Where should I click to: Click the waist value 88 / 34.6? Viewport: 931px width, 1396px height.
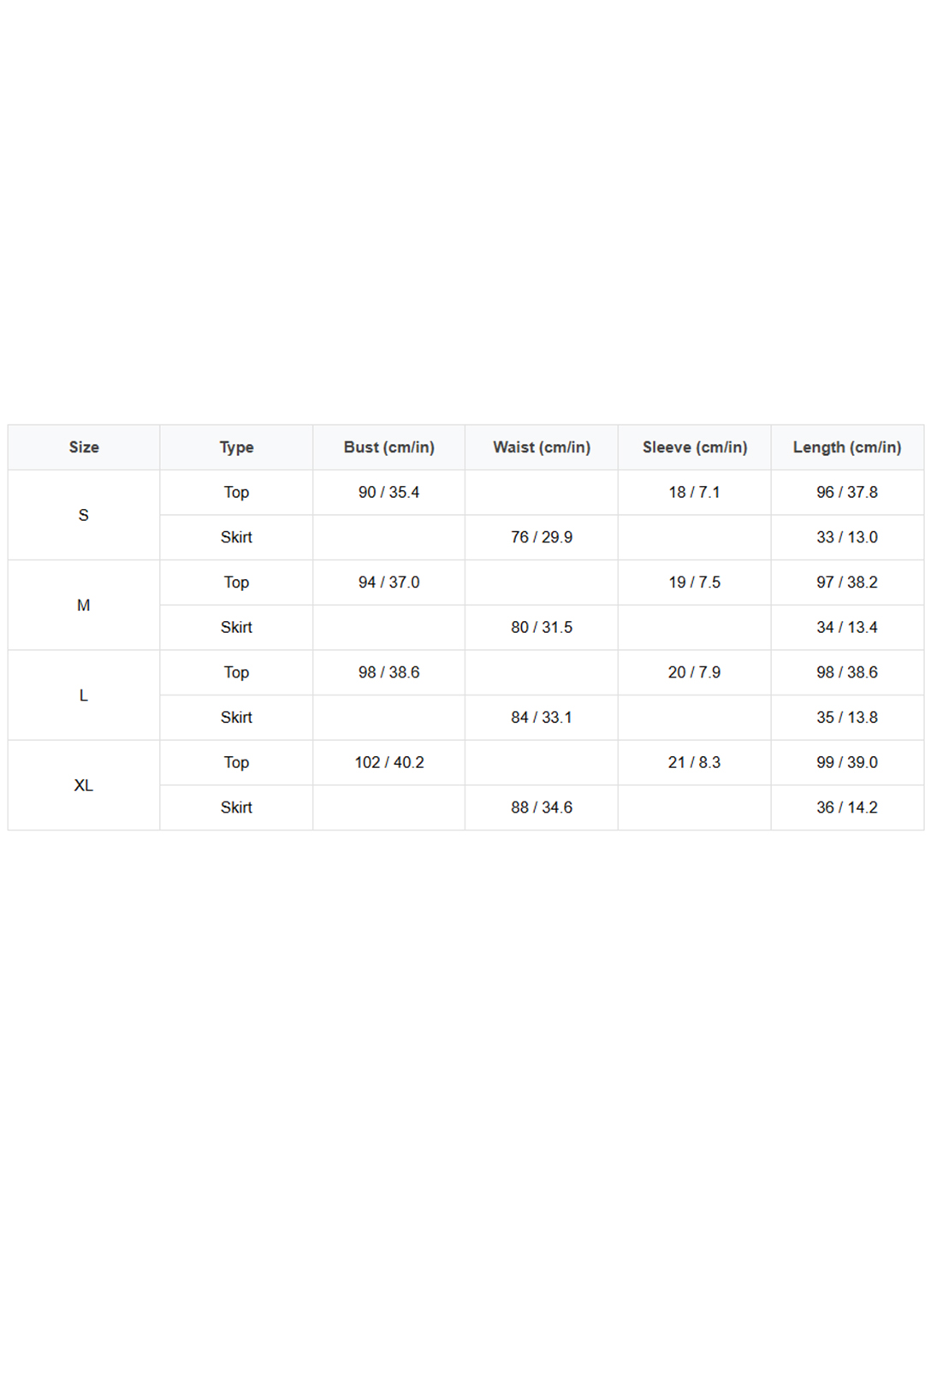pyautogui.click(x=542, y=807)
